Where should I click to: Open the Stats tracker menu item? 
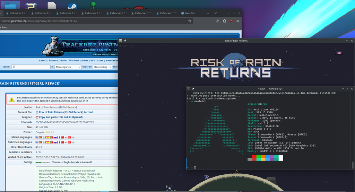coord(100,60)
